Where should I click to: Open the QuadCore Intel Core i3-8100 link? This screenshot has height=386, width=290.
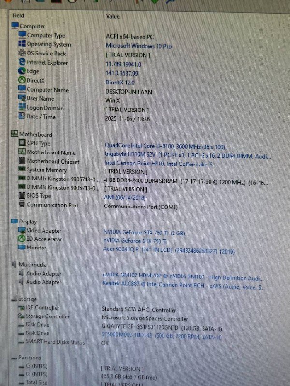coord(165,146)
